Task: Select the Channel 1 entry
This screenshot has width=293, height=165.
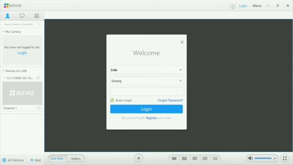Action: click(22, 108)
